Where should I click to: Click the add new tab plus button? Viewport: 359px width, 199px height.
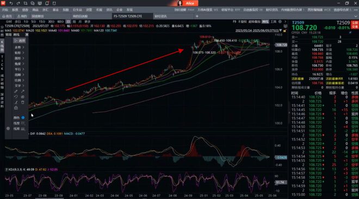(197, 16)
